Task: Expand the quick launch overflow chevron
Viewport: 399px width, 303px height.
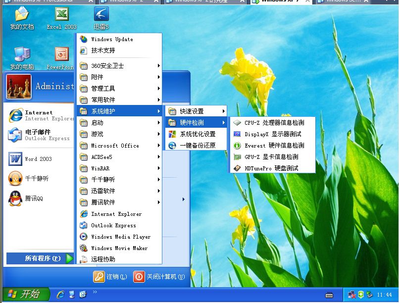Action: 95,292
